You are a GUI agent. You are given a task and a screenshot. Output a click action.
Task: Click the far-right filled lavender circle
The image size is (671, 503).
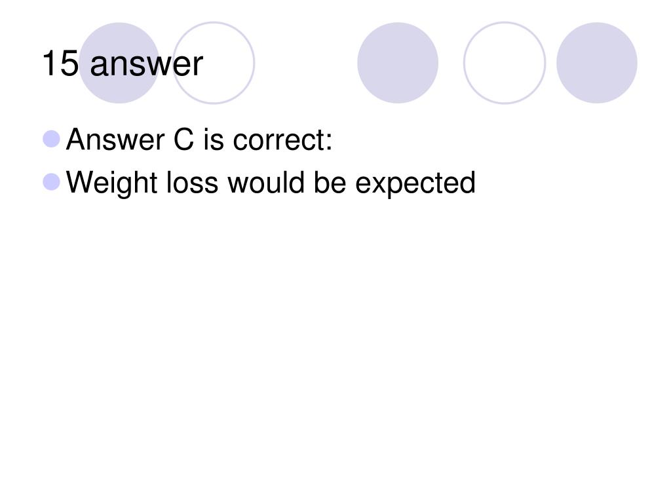(597, 63)
